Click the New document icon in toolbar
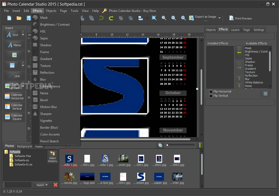The height and width of the screenshot is (196, 279). click(x=9, y=18)
